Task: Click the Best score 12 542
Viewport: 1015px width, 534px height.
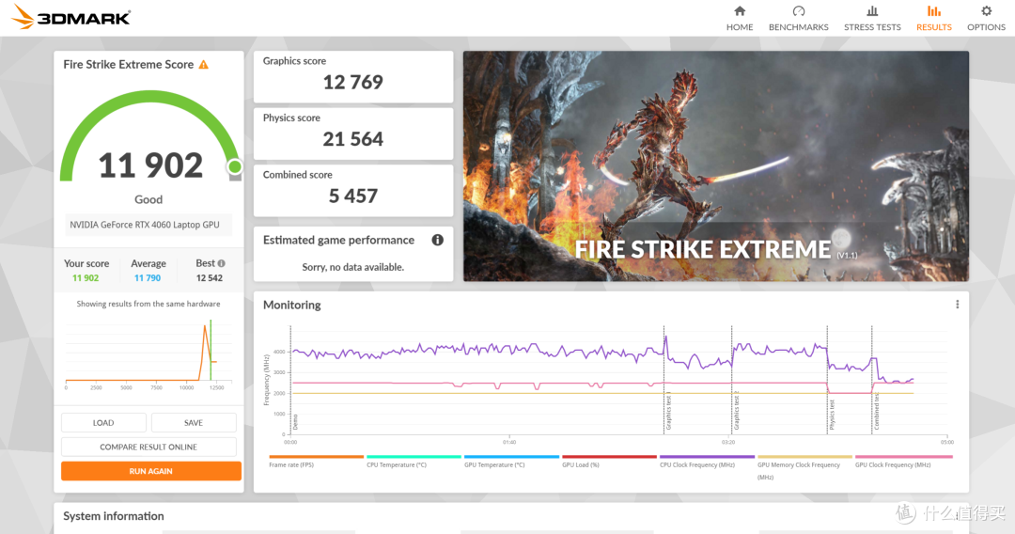Action: click(x=209, y=277)
